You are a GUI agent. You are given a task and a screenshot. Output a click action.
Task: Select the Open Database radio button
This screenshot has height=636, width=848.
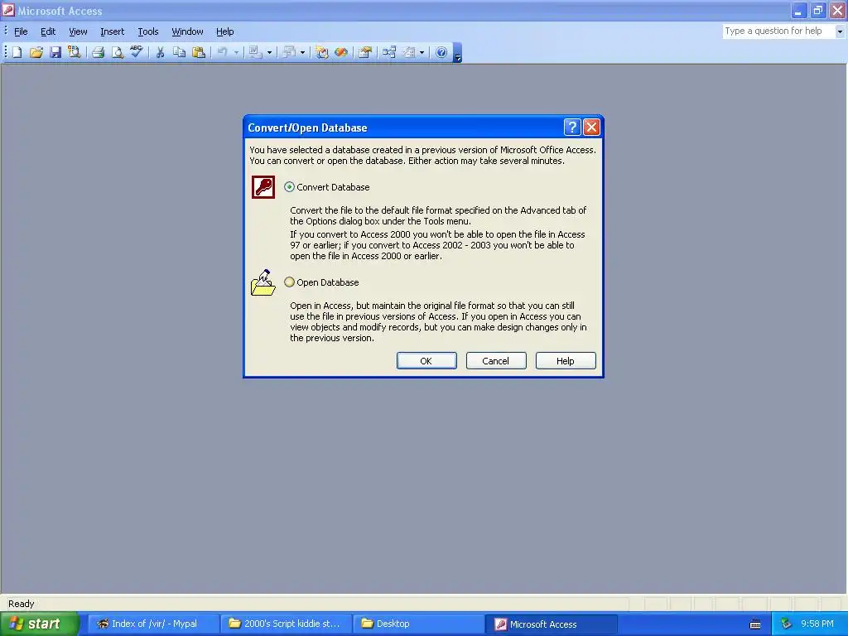click(x=289, y=282)
